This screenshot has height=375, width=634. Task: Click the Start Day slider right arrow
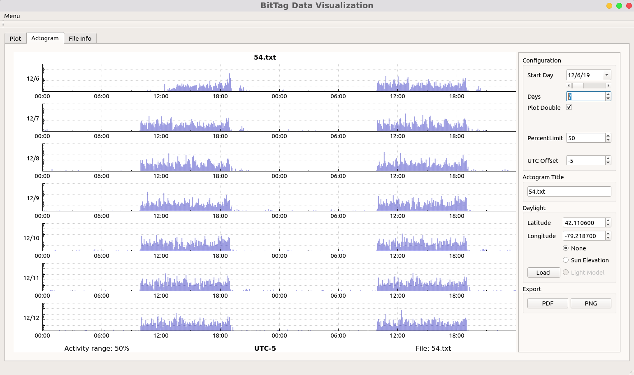(608, 86)
